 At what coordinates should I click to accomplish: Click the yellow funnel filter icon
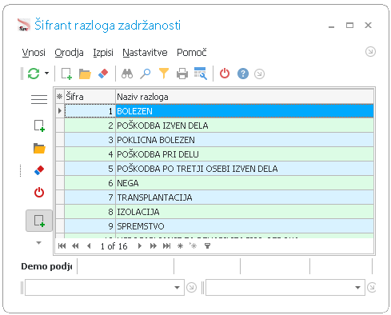tap(164, 74)
